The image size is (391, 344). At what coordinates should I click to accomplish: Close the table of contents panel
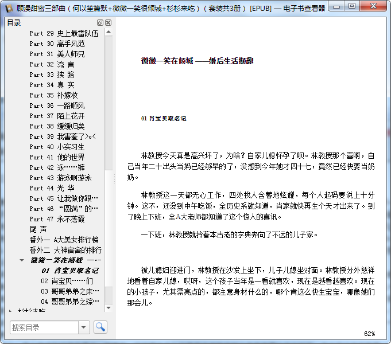pyautogui.click(x=108, y=23)
